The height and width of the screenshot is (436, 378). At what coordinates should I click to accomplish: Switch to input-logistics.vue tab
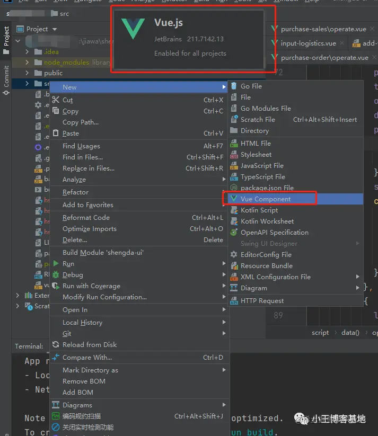click(x=308, y=43)
